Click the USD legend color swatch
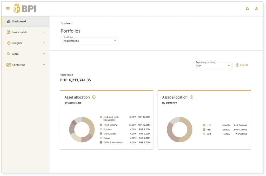 coord(204,125)
